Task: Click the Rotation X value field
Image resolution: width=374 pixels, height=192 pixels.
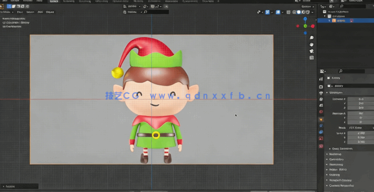Action: [x=361, y=113]
